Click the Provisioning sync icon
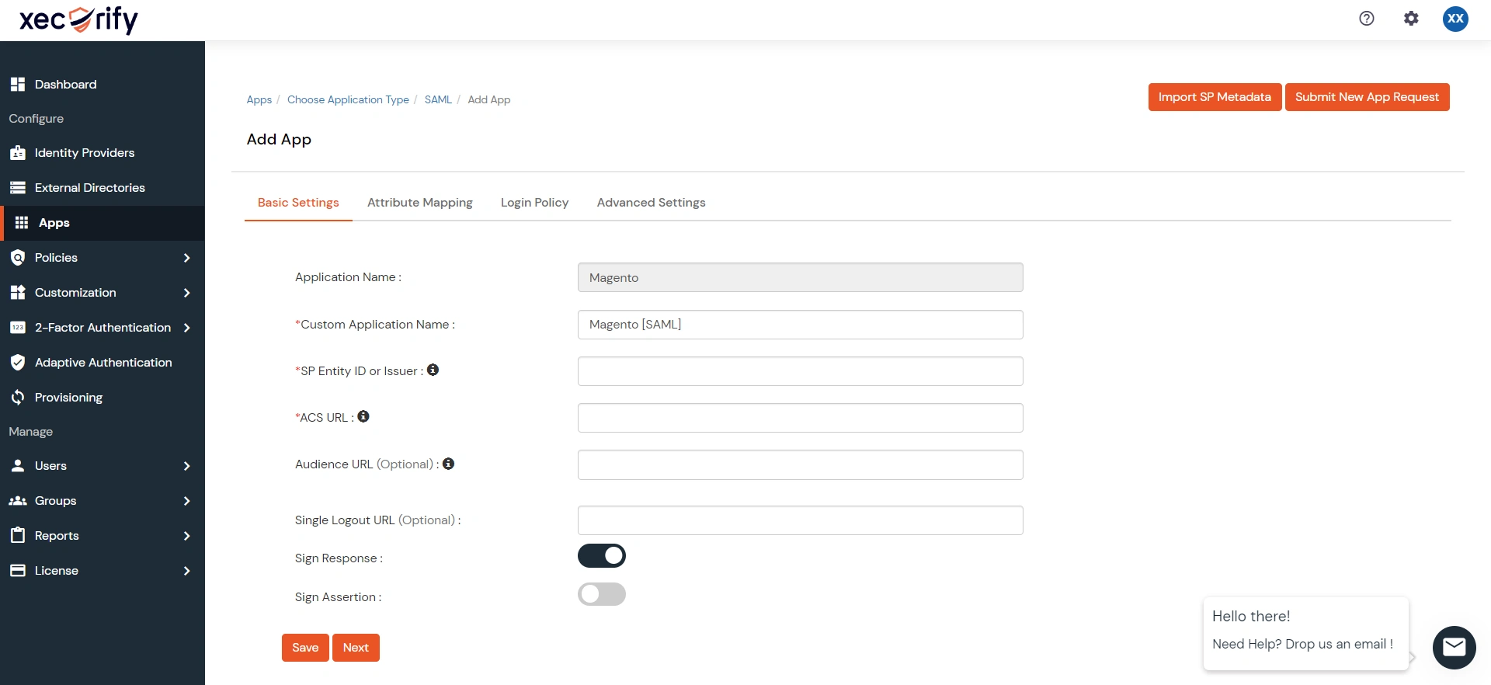The image size is (1491, 685). coord(18,398)
